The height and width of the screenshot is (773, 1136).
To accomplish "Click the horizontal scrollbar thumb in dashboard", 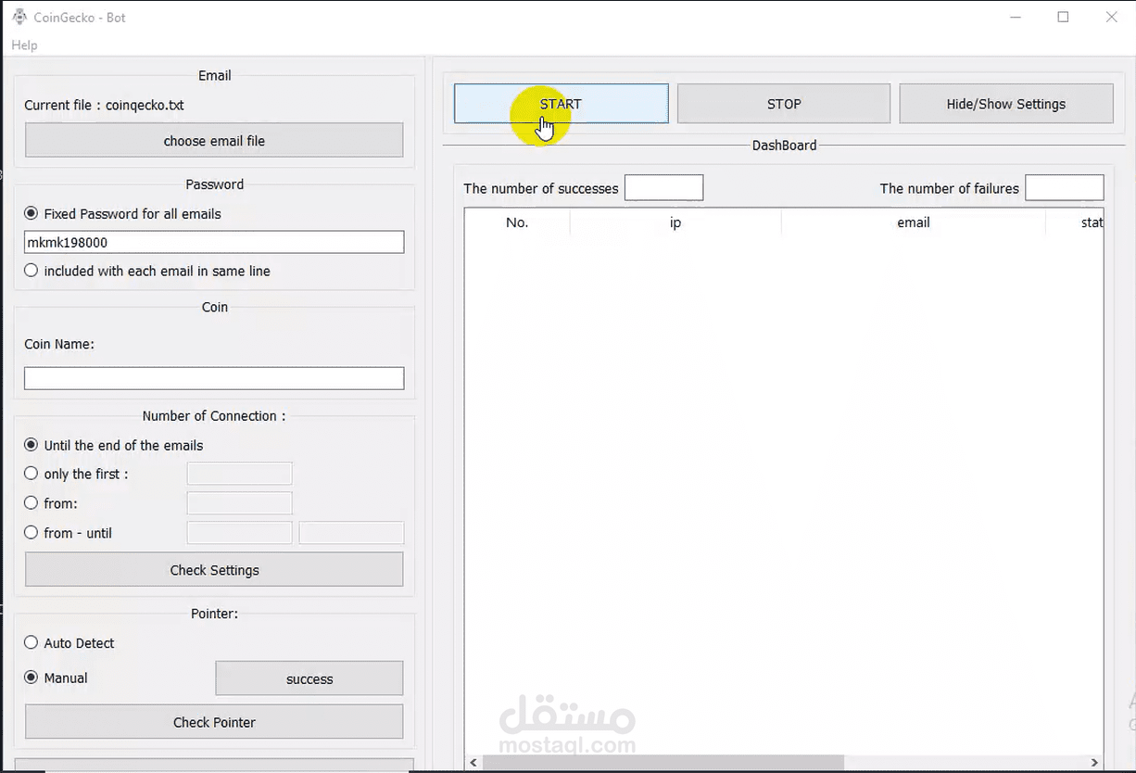I will point(663,763).
